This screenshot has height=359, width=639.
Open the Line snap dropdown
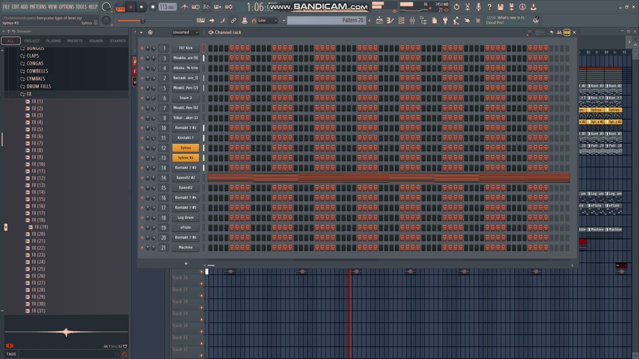[269, 20]
